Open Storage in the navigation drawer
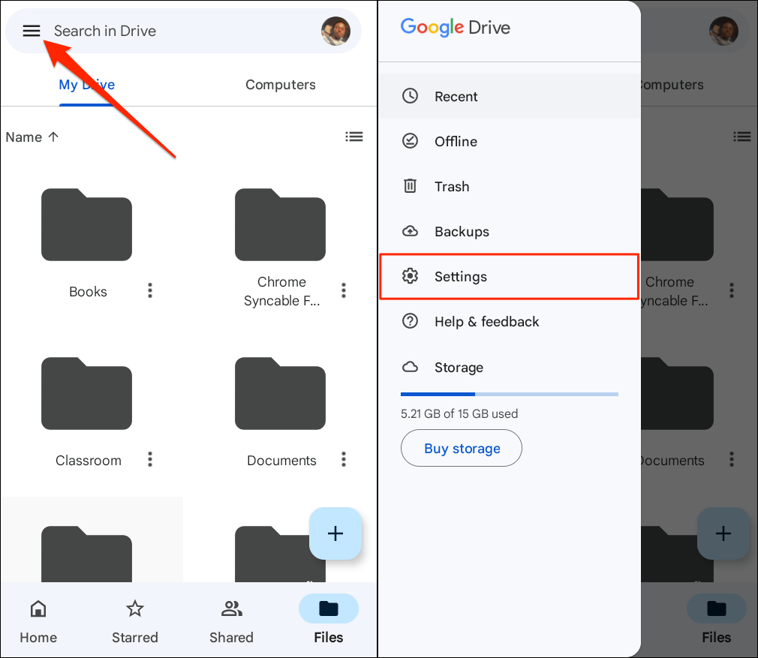Image resolution: width=758 pixels, height=658 pixels. tap(458, 368)
